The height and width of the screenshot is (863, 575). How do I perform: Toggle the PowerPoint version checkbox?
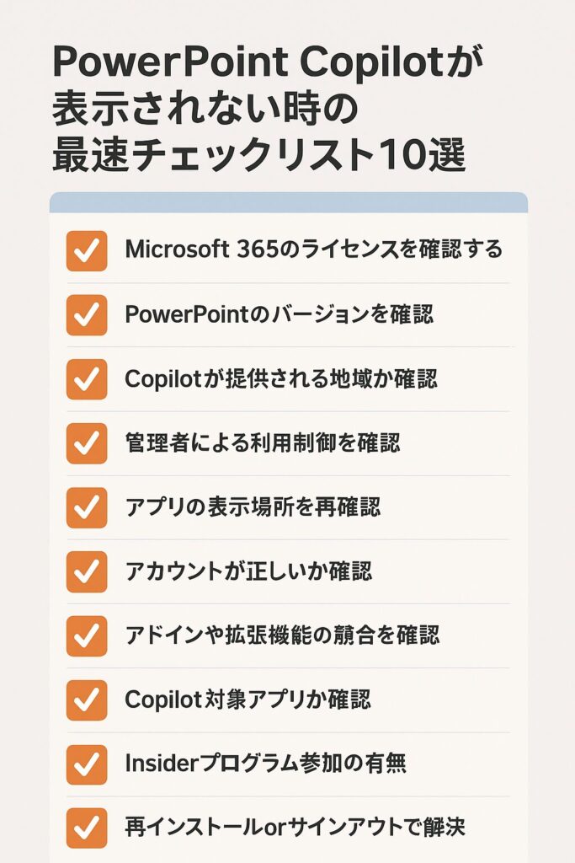click(87, 315)
